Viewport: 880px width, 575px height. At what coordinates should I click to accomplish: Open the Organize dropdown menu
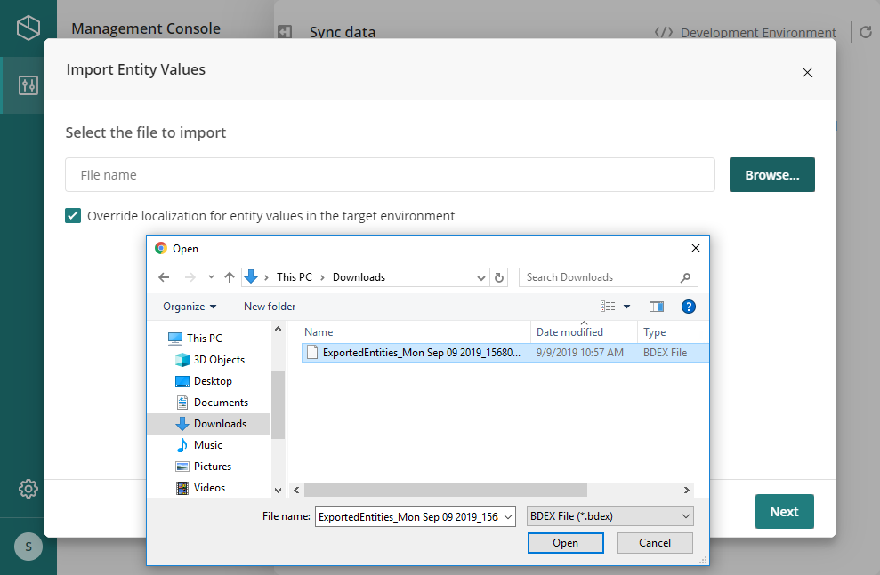pyautogui.click(x=188, y=307)
